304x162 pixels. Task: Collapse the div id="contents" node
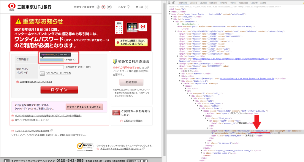178,69
